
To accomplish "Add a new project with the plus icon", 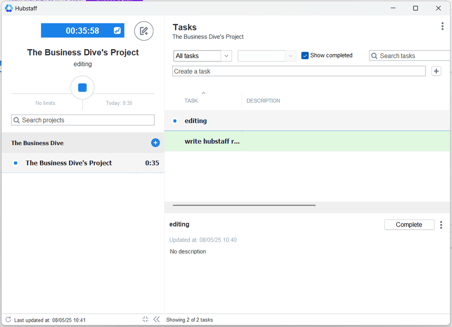I will click(x=155, y=142).
